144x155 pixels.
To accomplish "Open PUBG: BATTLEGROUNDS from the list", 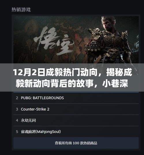I will click(76, 98).
